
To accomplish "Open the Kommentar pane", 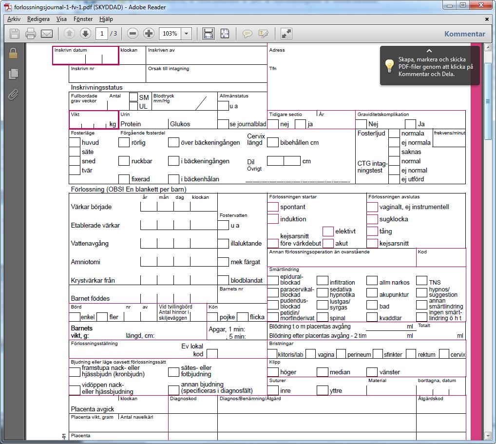I will (x=464, y=34).
